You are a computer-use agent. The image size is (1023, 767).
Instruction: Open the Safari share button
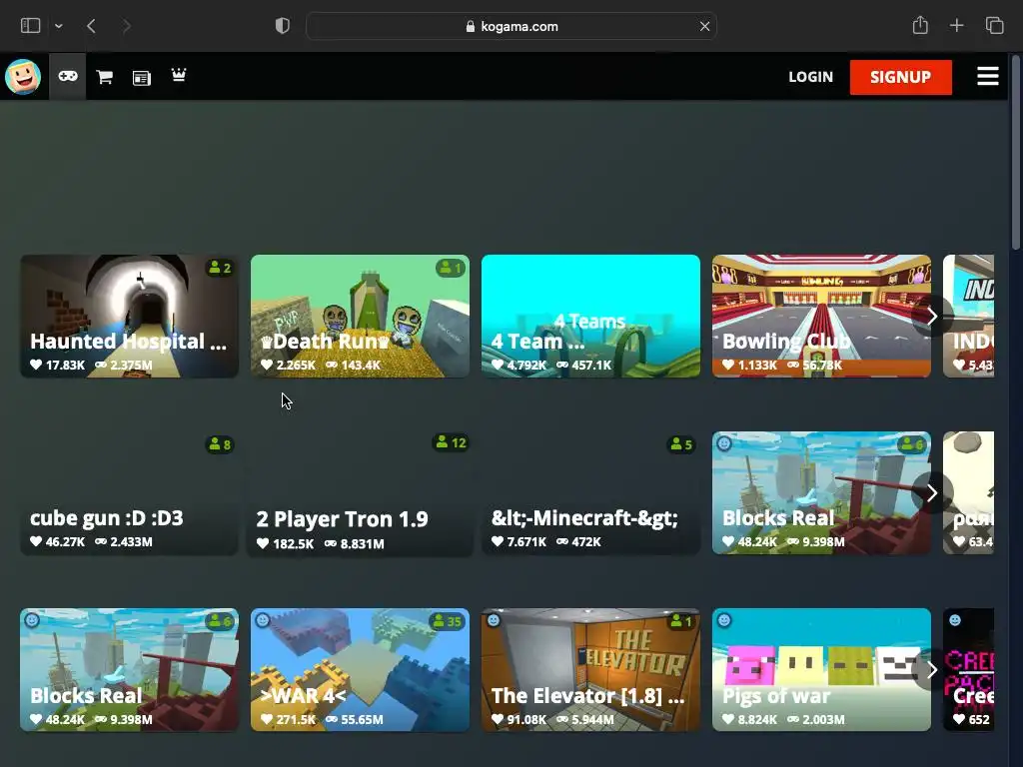click(920, 25)
